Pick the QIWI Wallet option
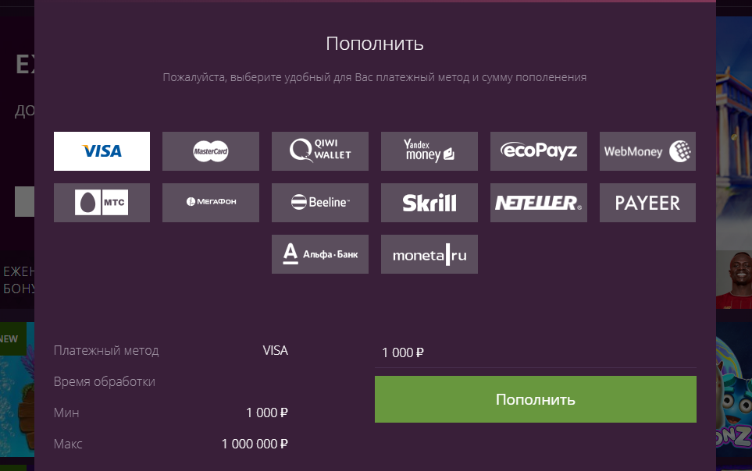The height and width of the screenshot is (471, 752). point(320,151)
